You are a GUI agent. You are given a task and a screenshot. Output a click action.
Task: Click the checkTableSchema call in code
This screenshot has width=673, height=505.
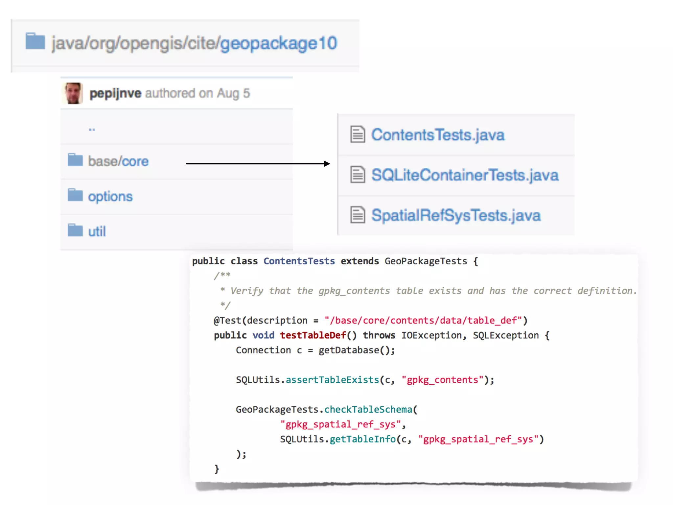tap(368, 409)
